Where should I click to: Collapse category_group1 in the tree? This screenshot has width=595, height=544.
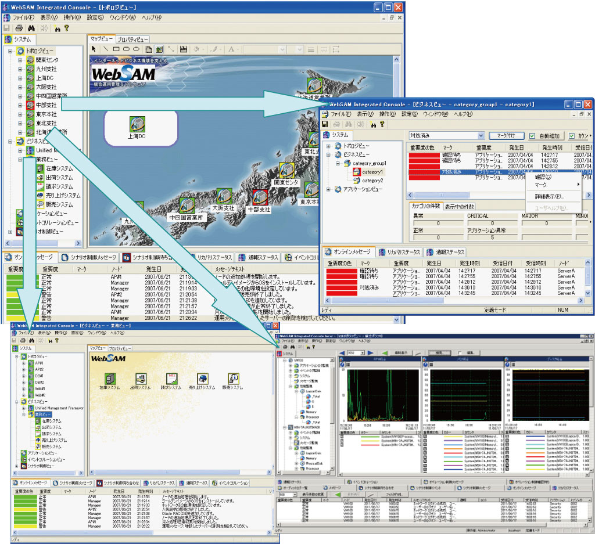point(338,164)
